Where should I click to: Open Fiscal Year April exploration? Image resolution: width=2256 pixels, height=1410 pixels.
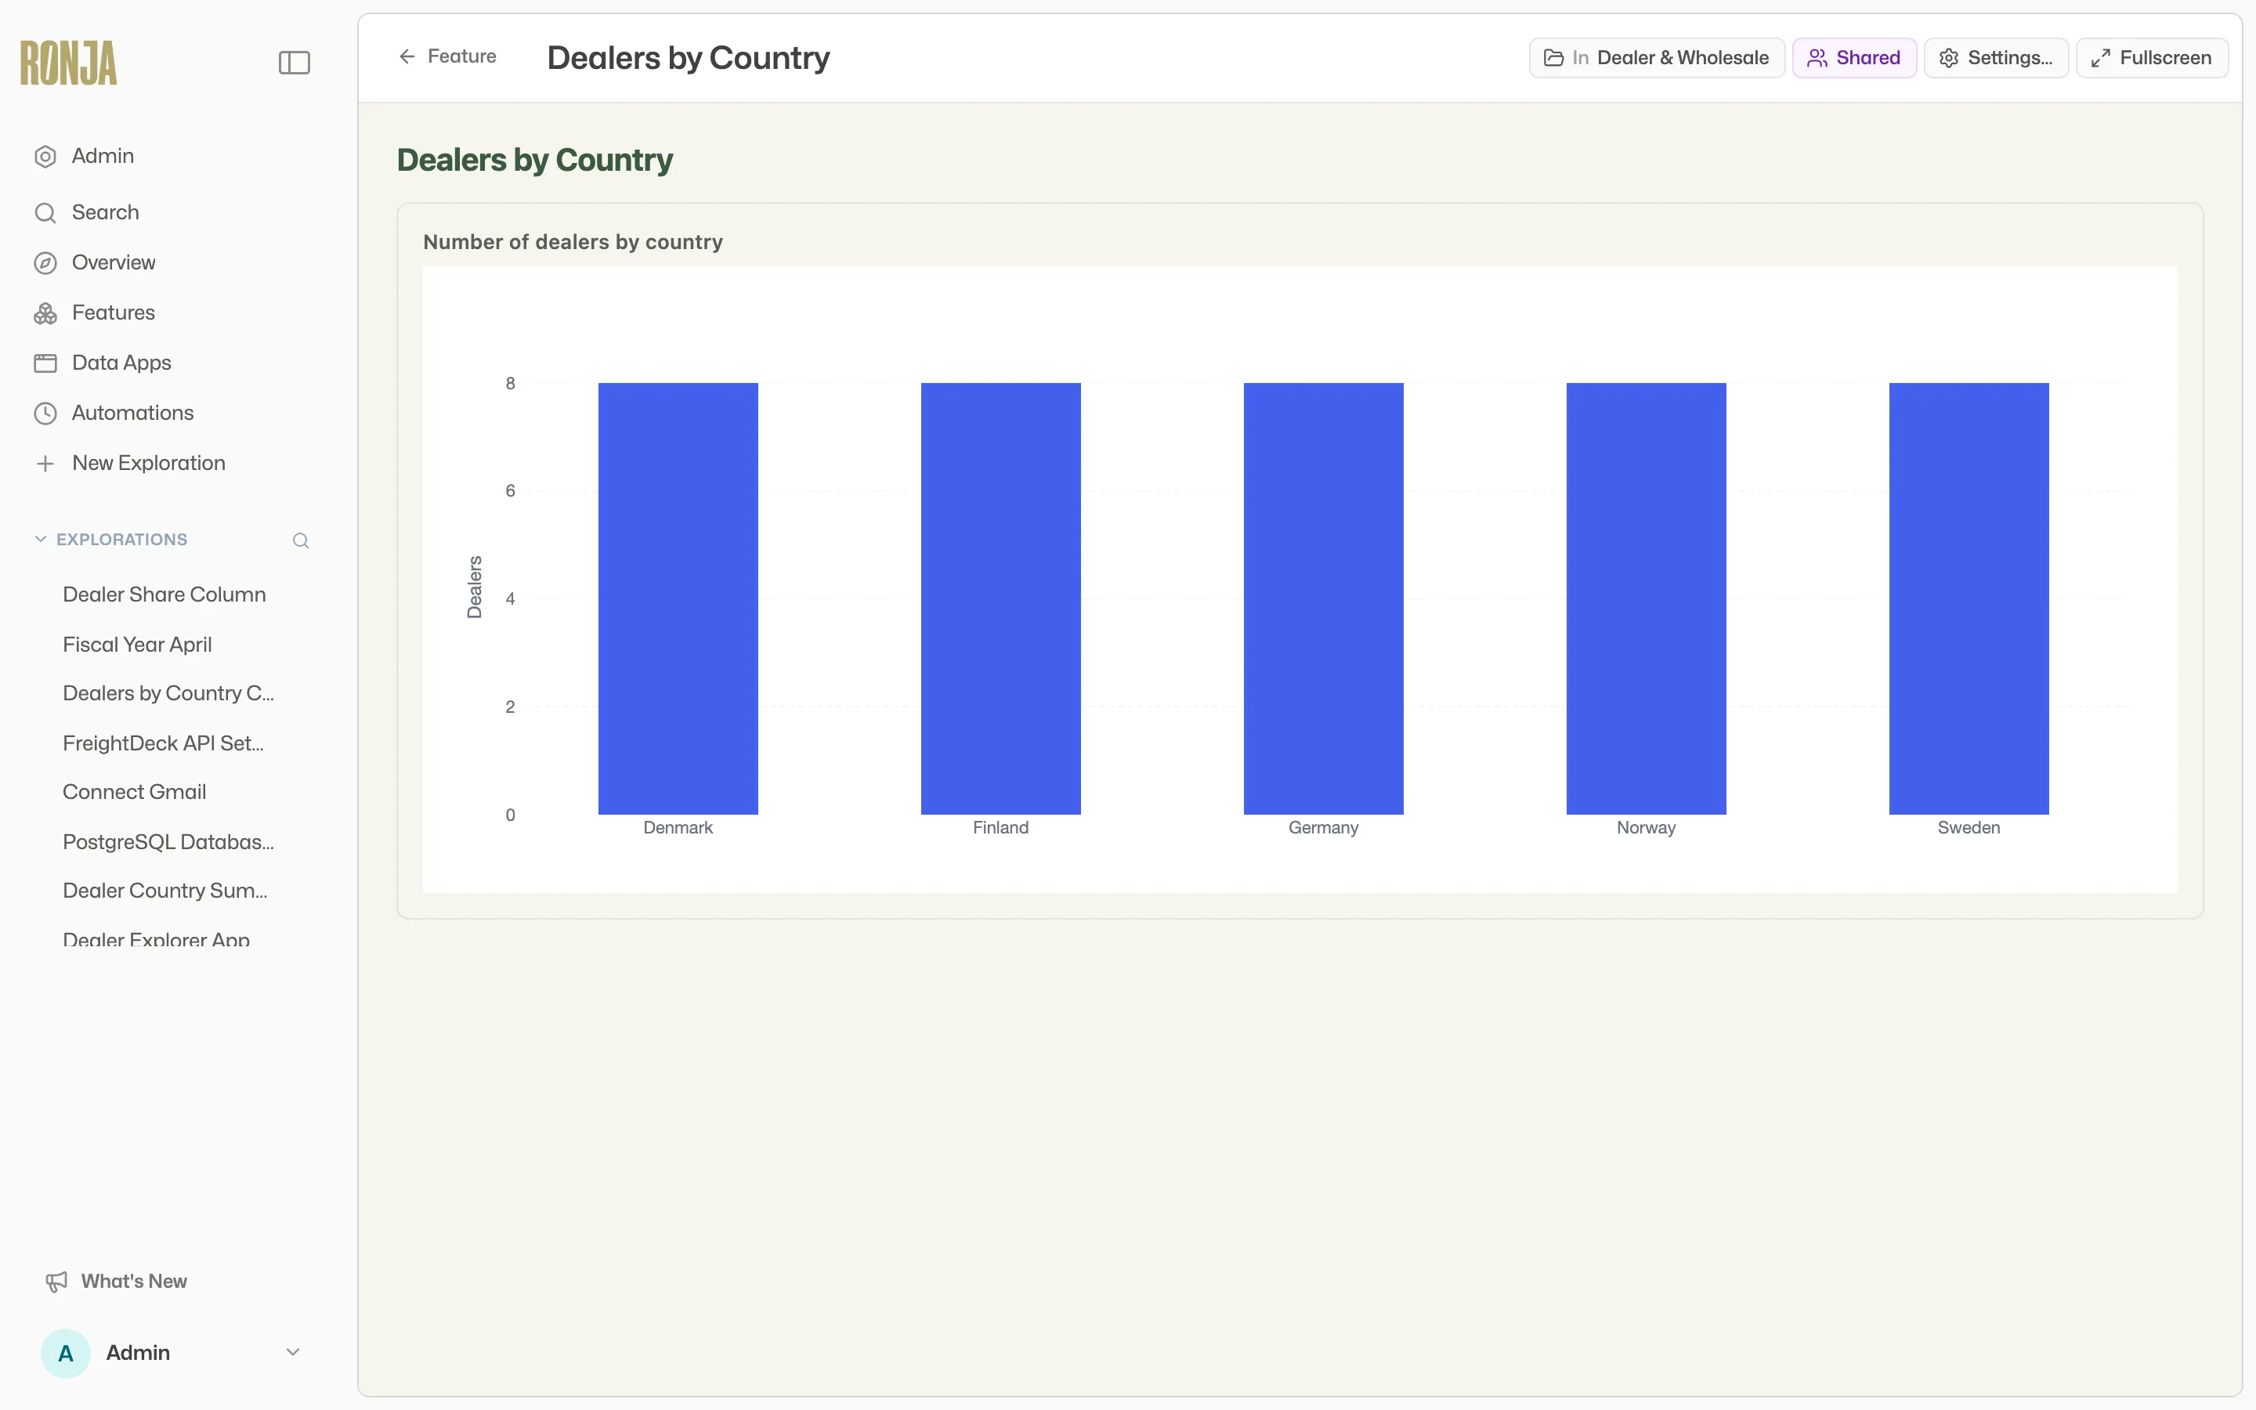137,645
